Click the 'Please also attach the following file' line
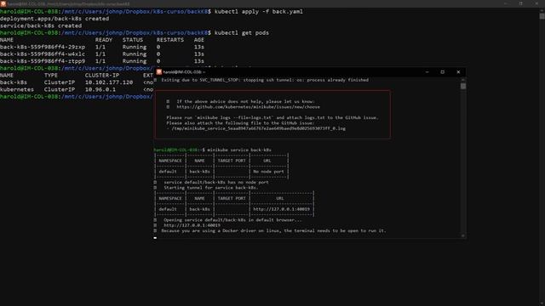The image size is (545, 306). 240,122
